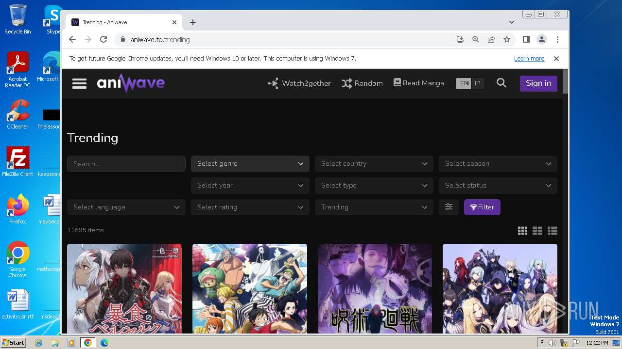Expand the Select season dropdown
The height and width of the screenshot is (349, 622).
[x=498, y=164]
